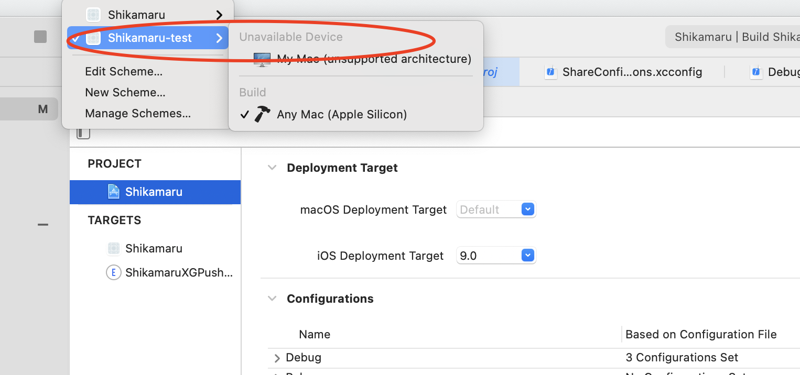Choose Edit Scheme from the menu

click(x=124, y=71)
